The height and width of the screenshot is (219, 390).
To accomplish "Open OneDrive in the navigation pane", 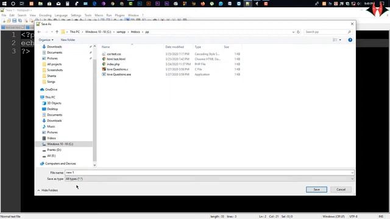I will [51, 89].
